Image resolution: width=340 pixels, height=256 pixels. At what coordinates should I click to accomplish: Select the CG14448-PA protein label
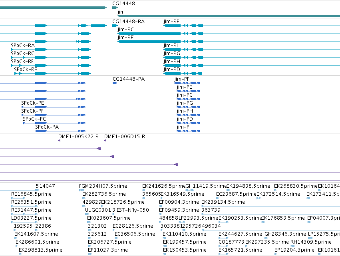[129, 79]
